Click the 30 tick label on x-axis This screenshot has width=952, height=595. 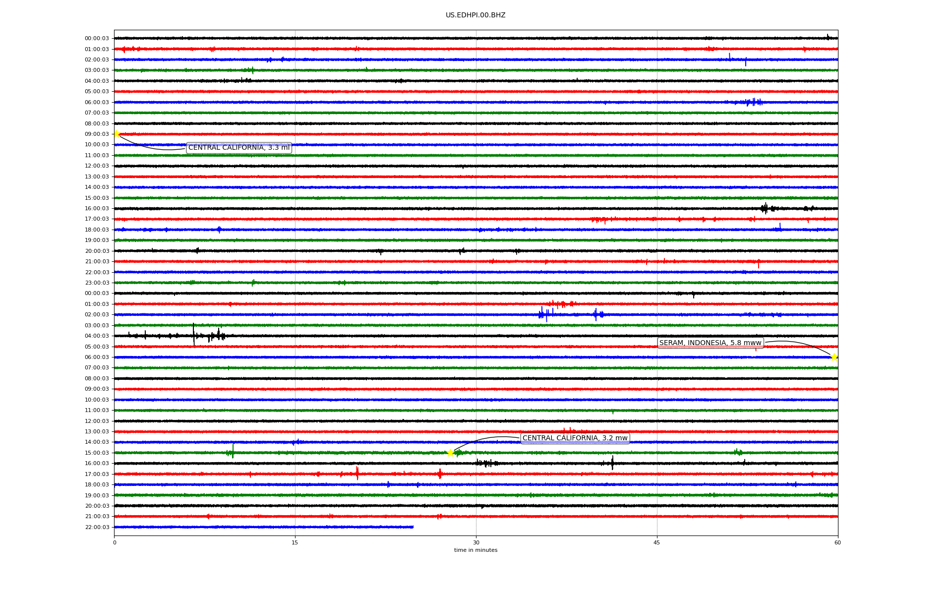(476, 542)
